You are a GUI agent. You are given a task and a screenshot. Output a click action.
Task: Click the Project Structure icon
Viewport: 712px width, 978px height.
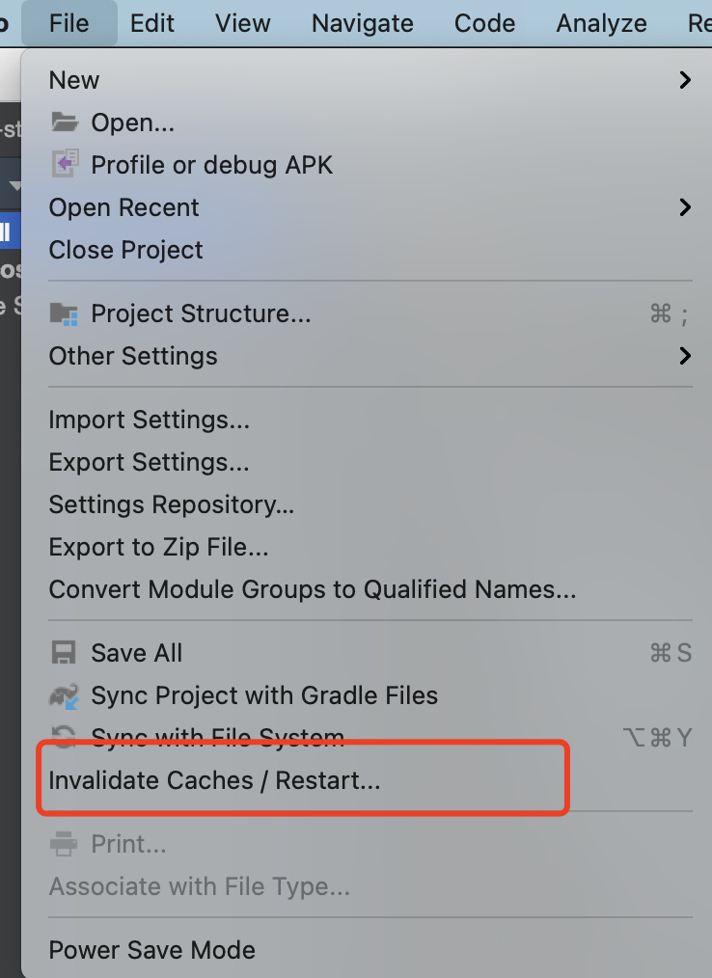click(64, 313)
